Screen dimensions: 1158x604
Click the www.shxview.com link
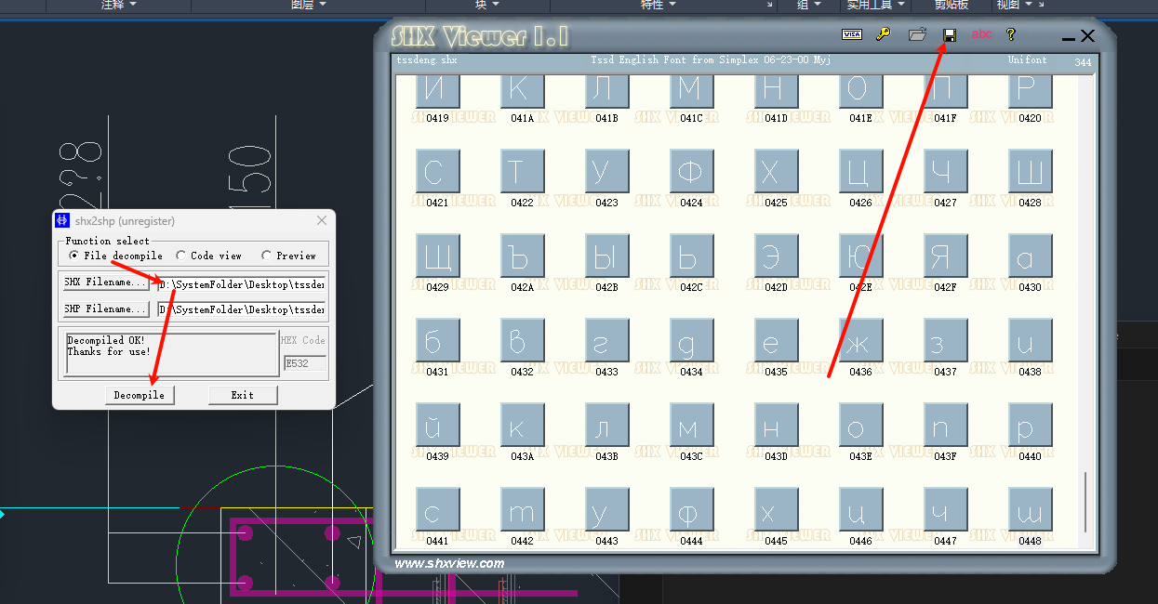click(449, 563)
